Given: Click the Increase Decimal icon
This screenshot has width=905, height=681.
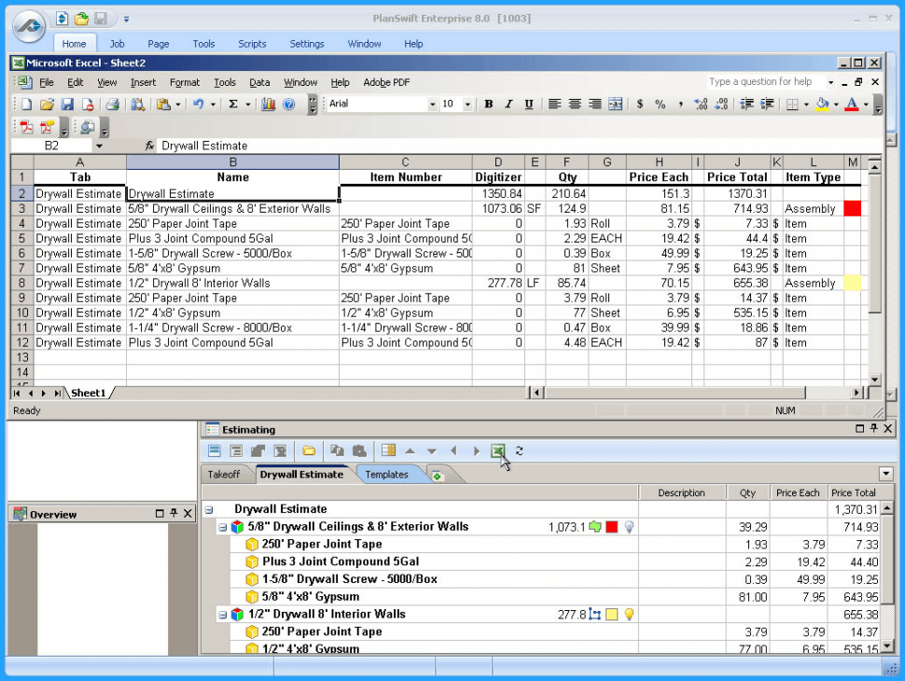Looking at the screenshot, I should 701,104.
